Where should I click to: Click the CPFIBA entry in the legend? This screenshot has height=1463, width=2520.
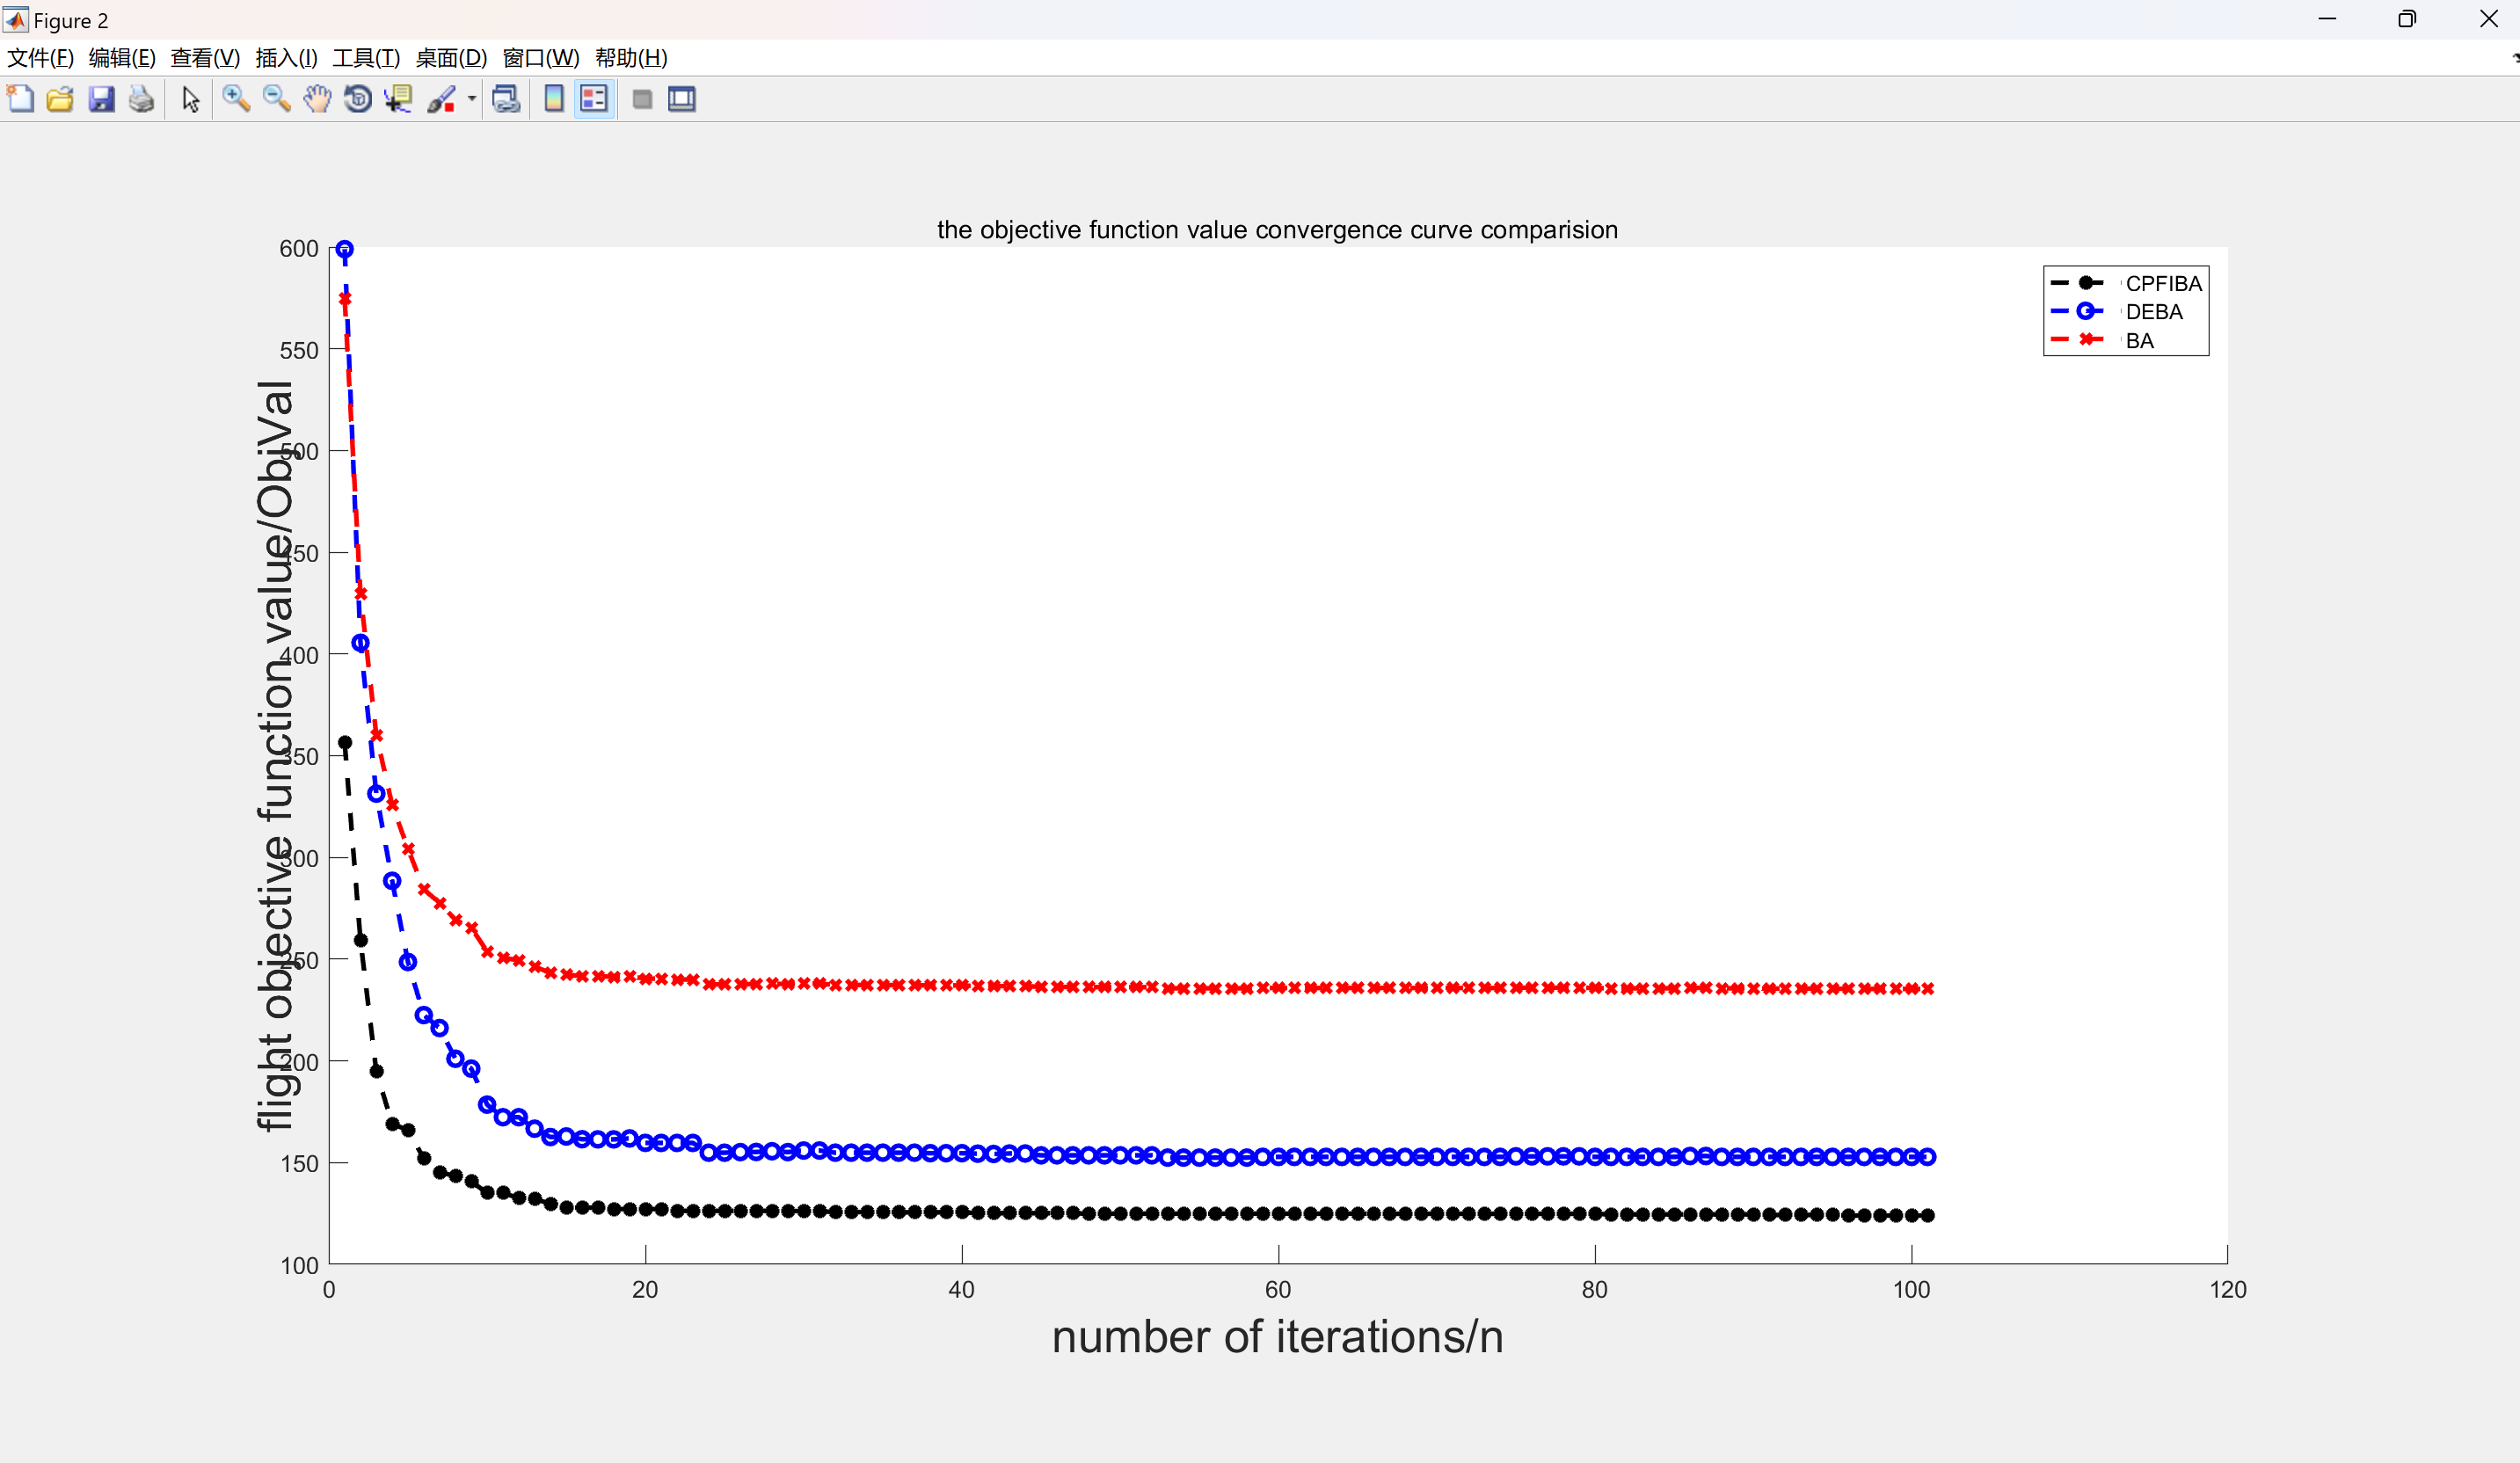coord(2163,283)
